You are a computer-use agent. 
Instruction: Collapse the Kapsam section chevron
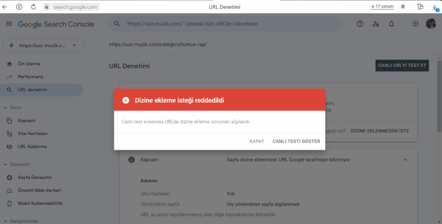[x=405, y=160]
